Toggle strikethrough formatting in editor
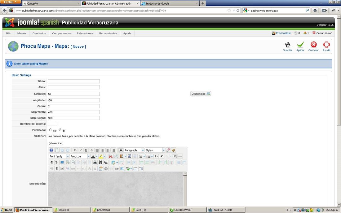 pos(91,150)
